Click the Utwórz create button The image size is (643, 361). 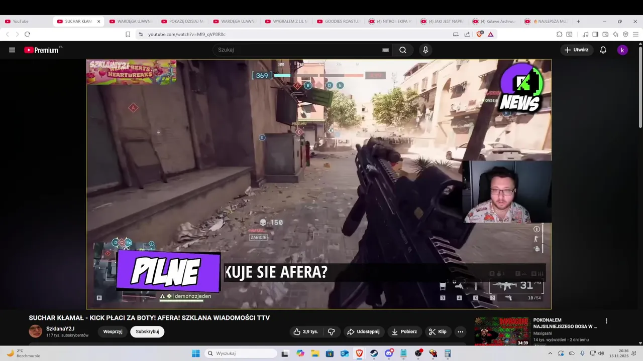(x=577, y=50)
